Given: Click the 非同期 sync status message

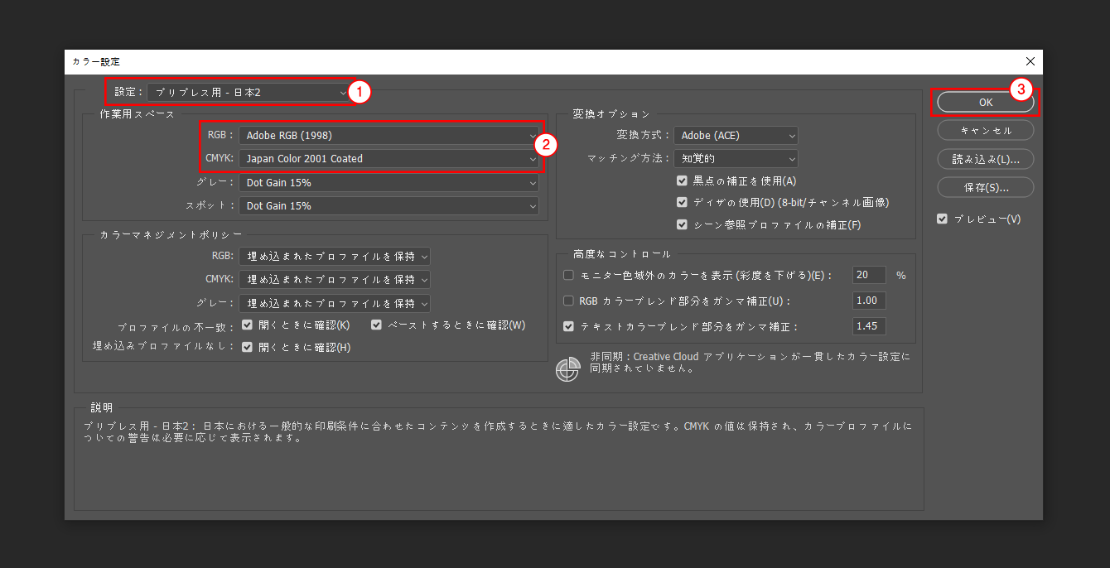Looking at the screenshot, I should 750,363.
